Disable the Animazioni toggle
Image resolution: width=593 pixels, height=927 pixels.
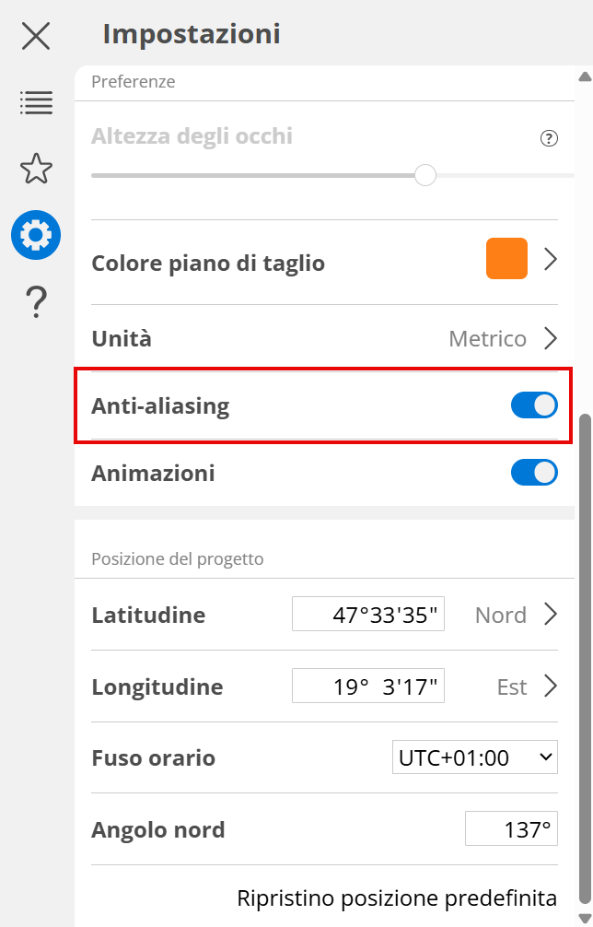pos(534,473)
